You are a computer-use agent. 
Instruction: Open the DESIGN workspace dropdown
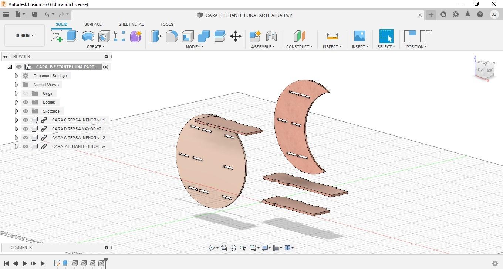(24, 35)
